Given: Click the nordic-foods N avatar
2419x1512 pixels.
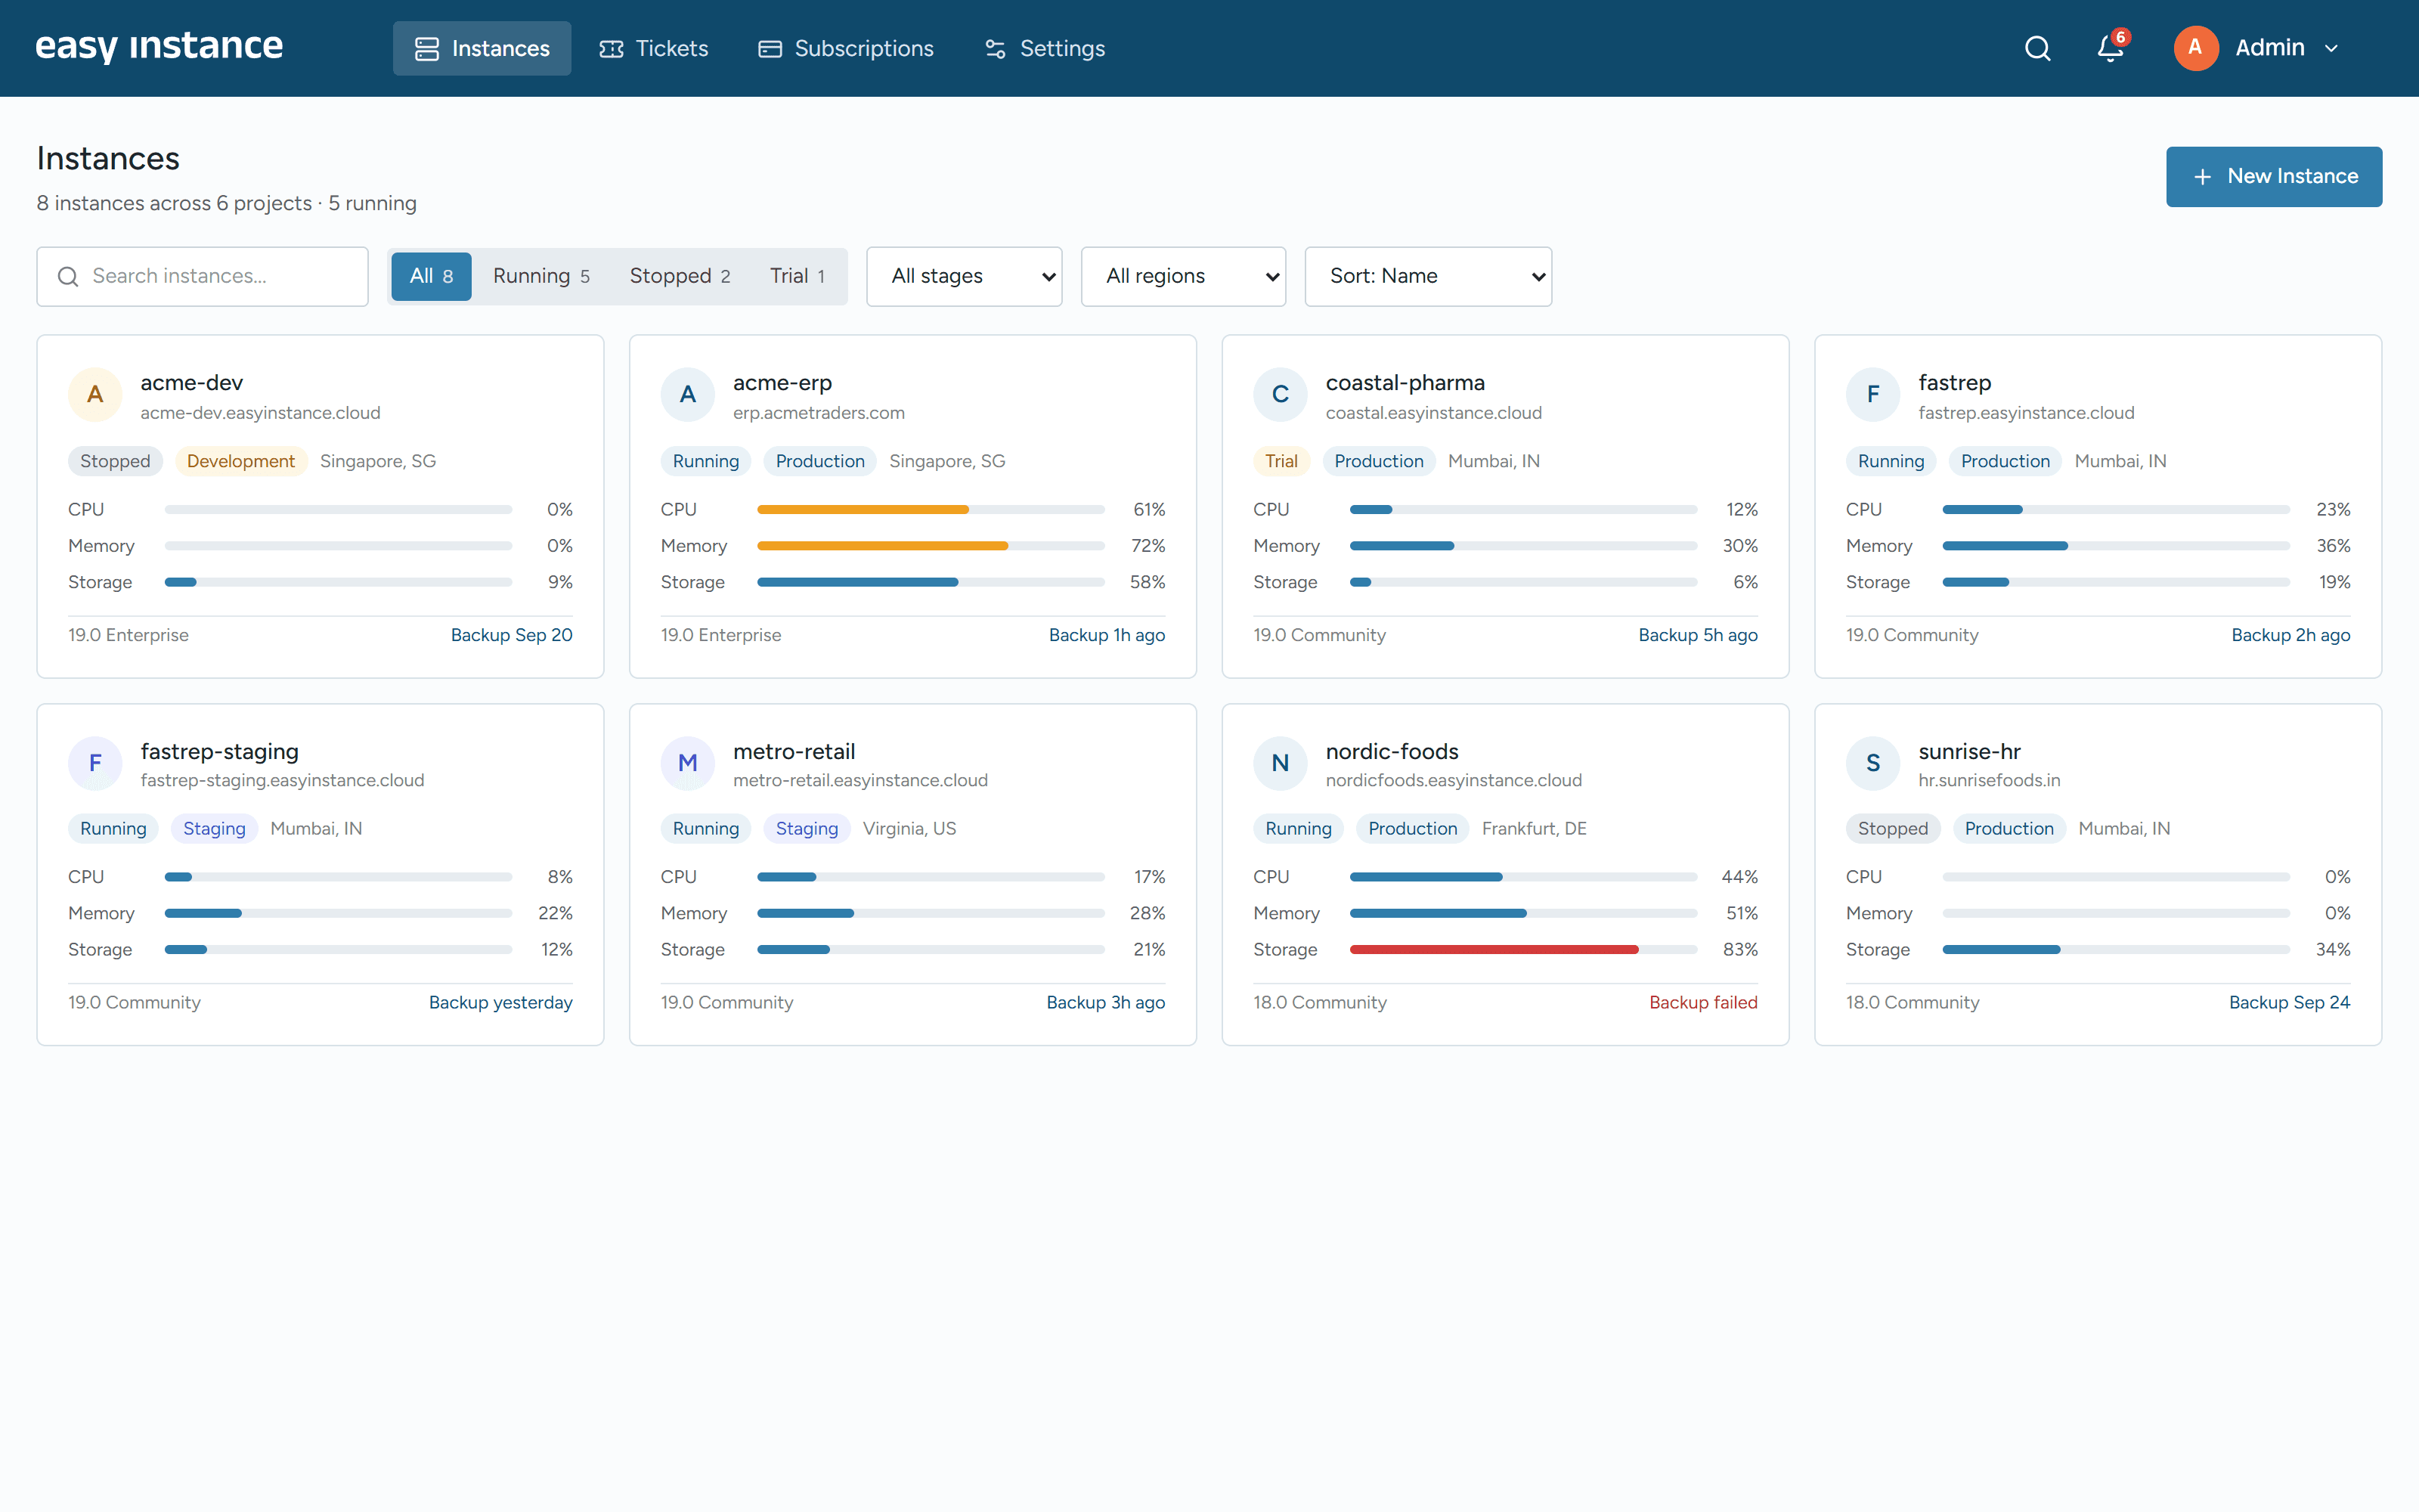Looking at the screenshot, I should [x=1281, y=763].
